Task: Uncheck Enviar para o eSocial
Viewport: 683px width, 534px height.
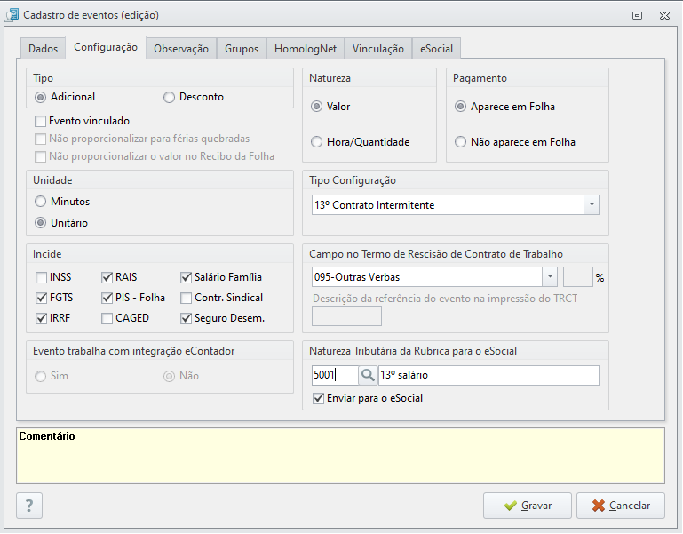Action: click(319, 398)
